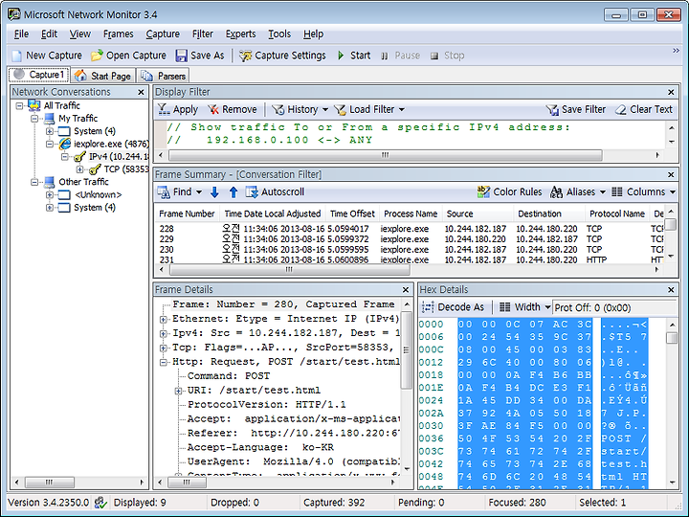Toggle Autoscroll in Frame Summary
Image resolution: width=689 pixels, height=517 pixels.
click(x=275, y=192)
